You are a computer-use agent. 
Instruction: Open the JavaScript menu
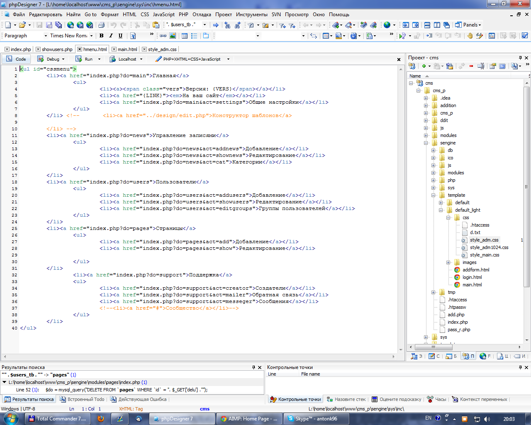pyautogui.click(x=163, y=14)
